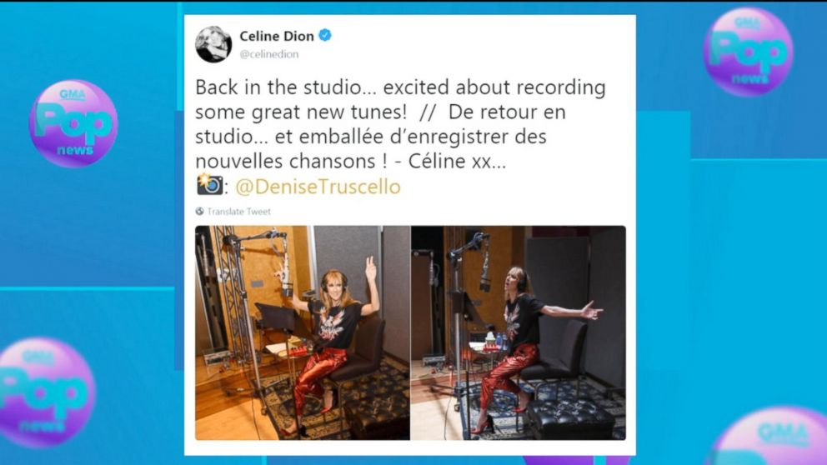Click the GMA Pop News logo at upper left
Screen dimensions: 827x465
pos(73,123)
